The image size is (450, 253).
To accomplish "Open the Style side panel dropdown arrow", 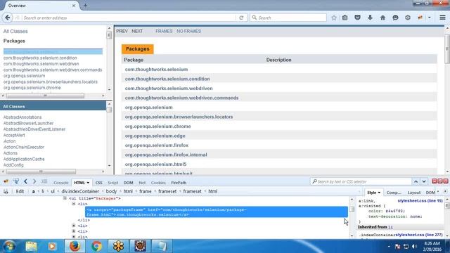I will click(379, 193).
